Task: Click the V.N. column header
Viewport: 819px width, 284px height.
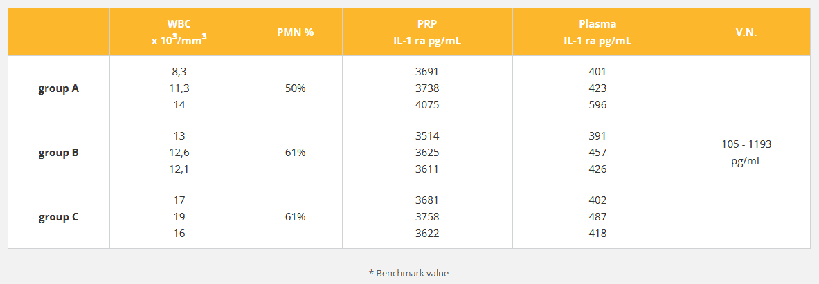Action: tap(746, 32)
